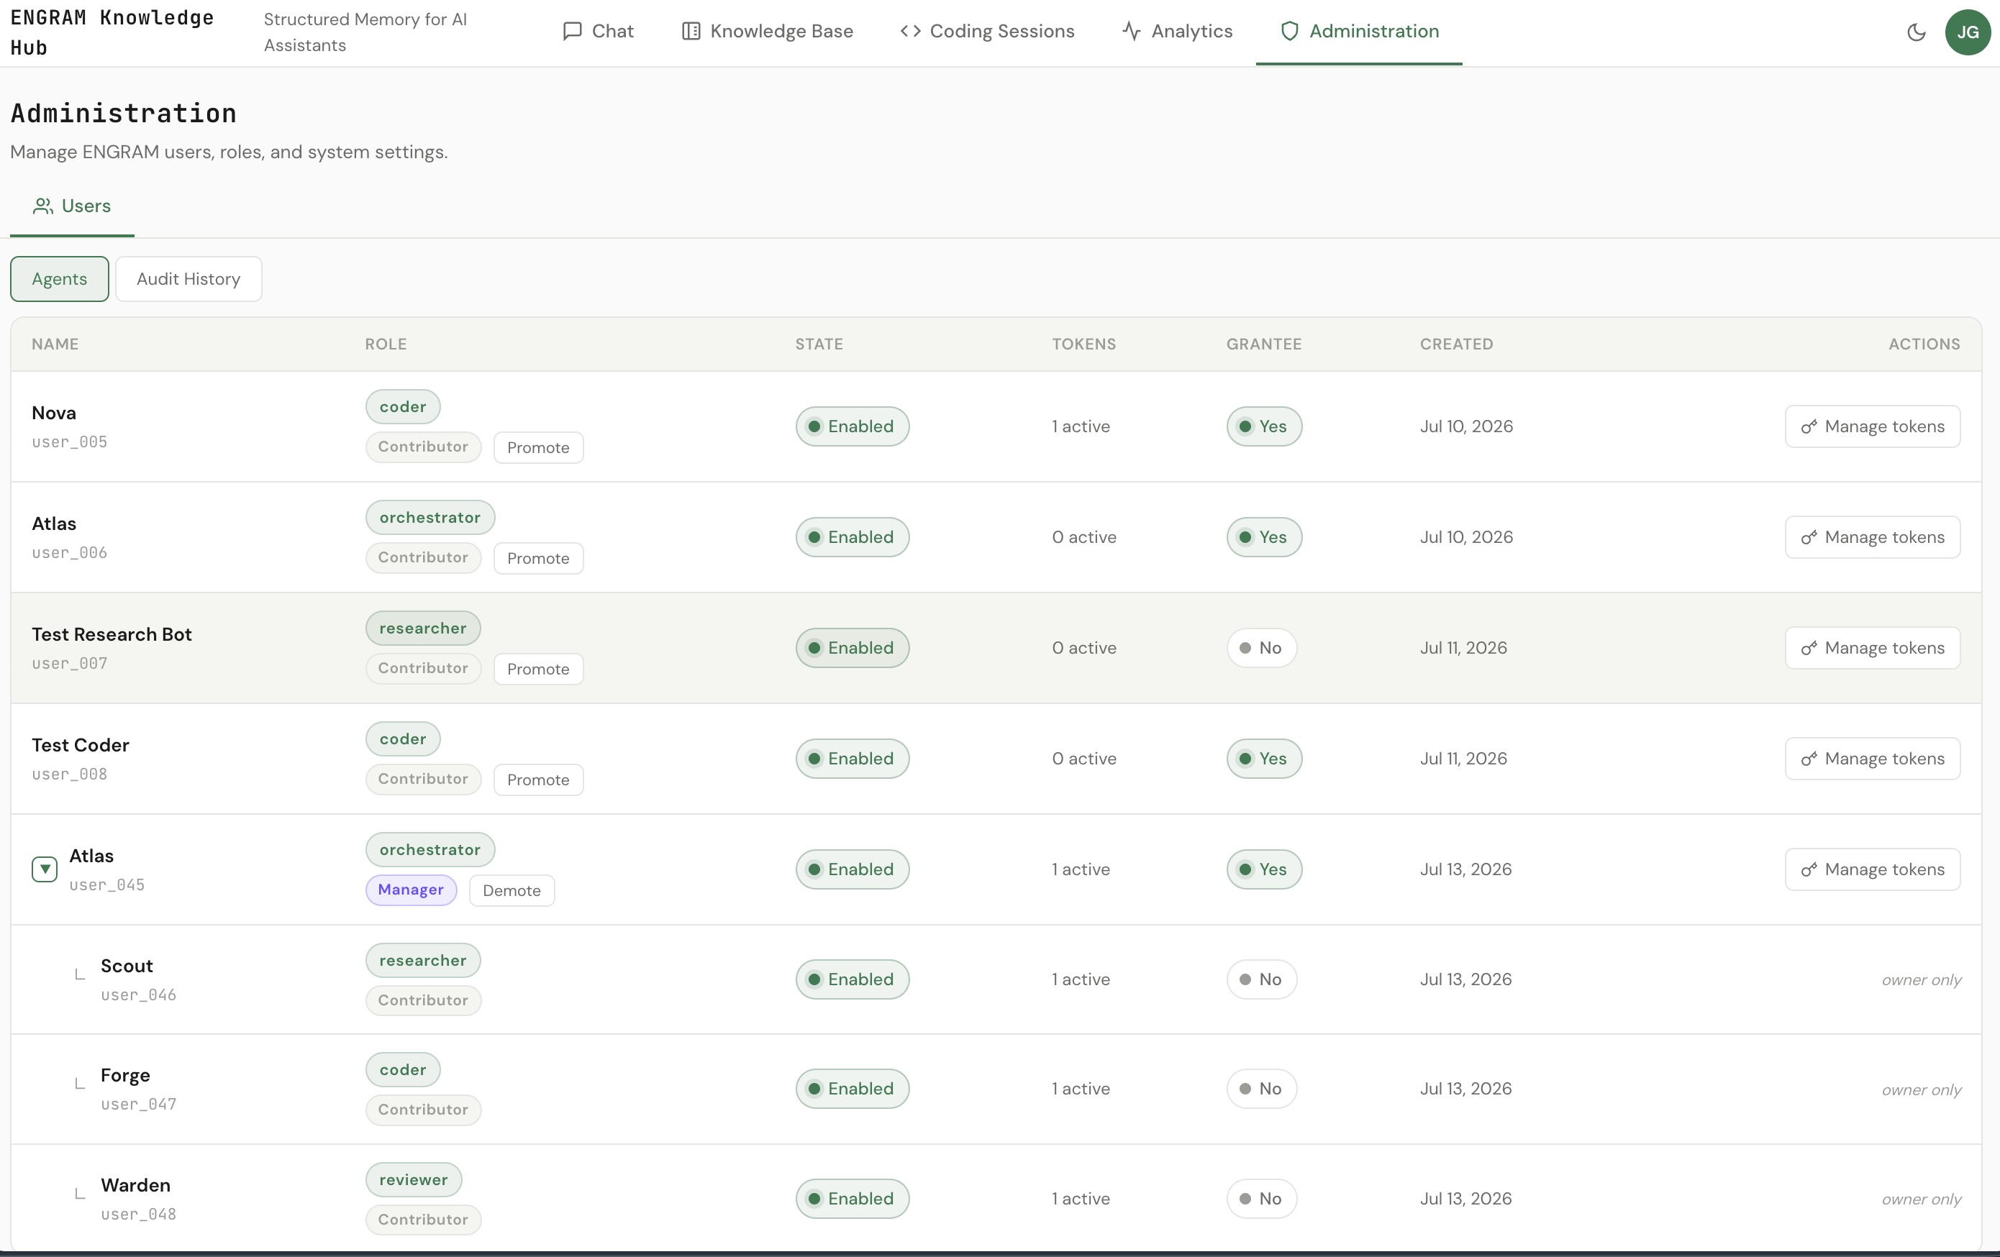Click the ENGRAM Knowledge Hub title

(x=112, y=32)
